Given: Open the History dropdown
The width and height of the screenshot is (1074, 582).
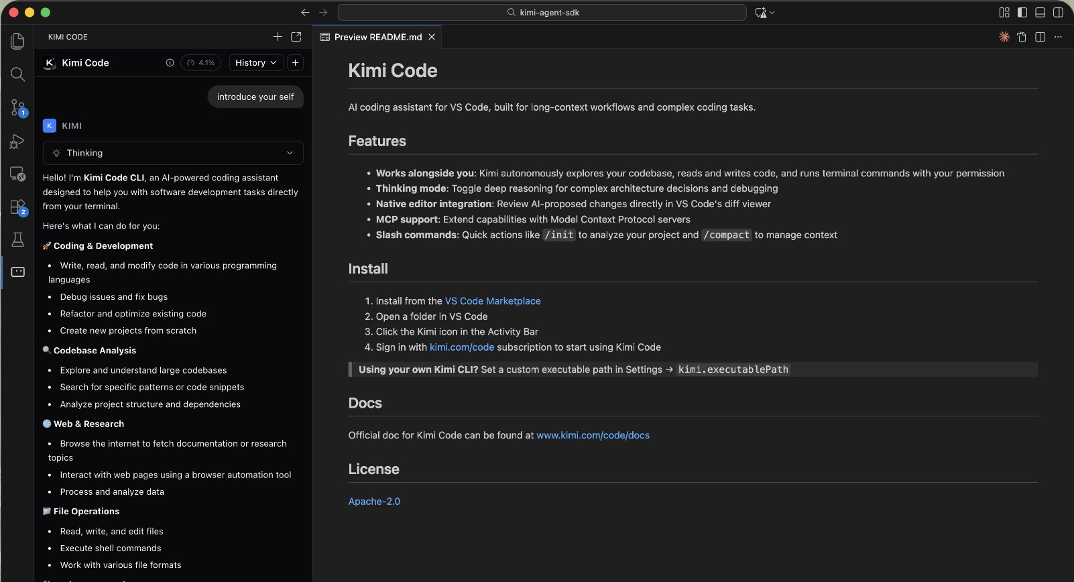Looking at the screenshot, I should [x=256, y=62].
